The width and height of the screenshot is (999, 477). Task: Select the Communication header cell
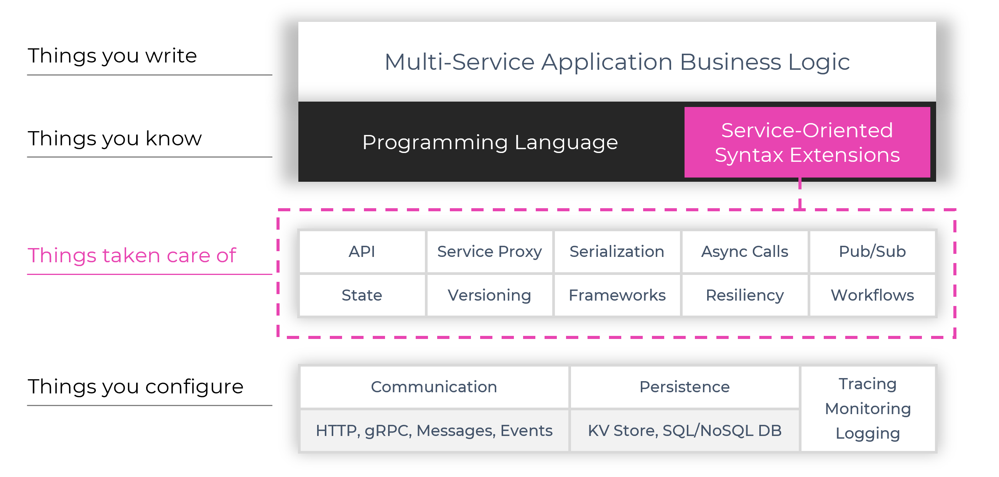pyautogui.click(x=434, y=387)
